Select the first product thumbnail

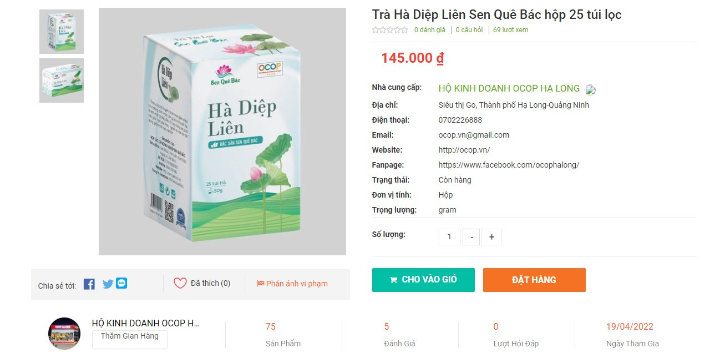point(62,32)
